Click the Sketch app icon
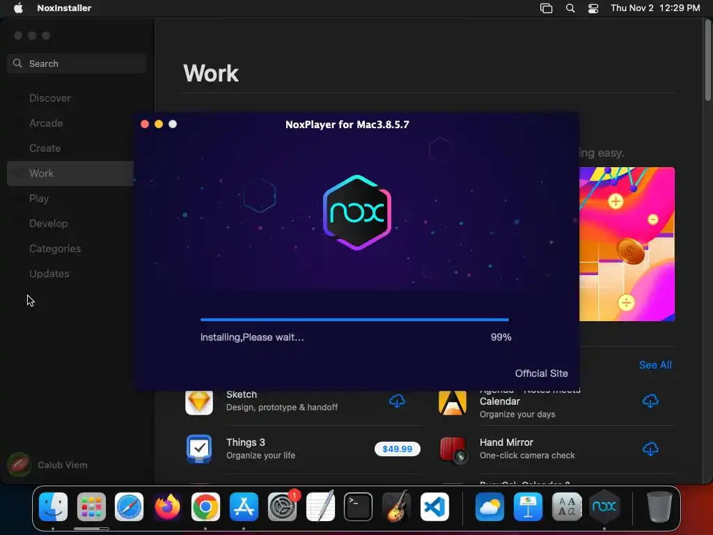The image size is (713, 535). point(199,403)
